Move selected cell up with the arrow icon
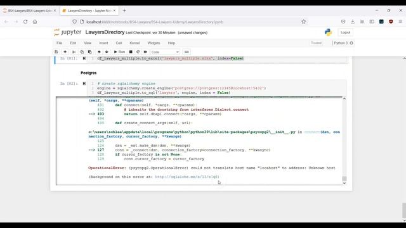406x228 pixels. [x=99, y=52]
